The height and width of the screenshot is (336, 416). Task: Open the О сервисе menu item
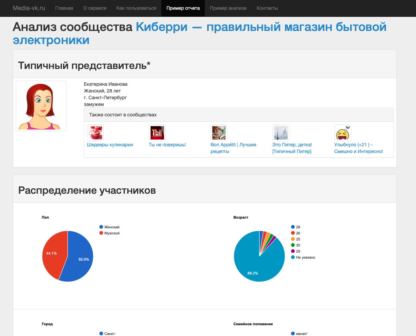click(95, 8)
